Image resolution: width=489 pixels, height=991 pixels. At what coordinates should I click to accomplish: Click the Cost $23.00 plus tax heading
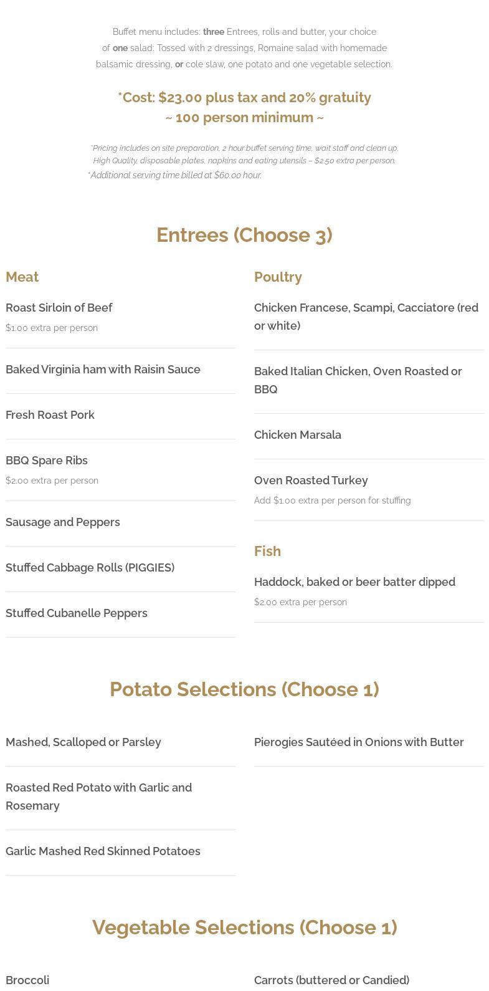click(x=244, y=98)
